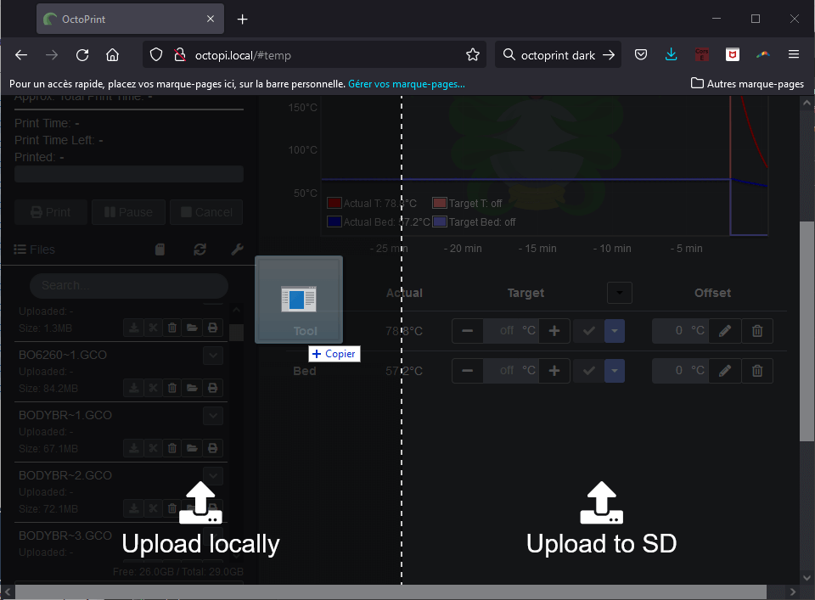Screen dimensions: 815x600
Task: Open the Files settings wrench
Action: [237, 250]
